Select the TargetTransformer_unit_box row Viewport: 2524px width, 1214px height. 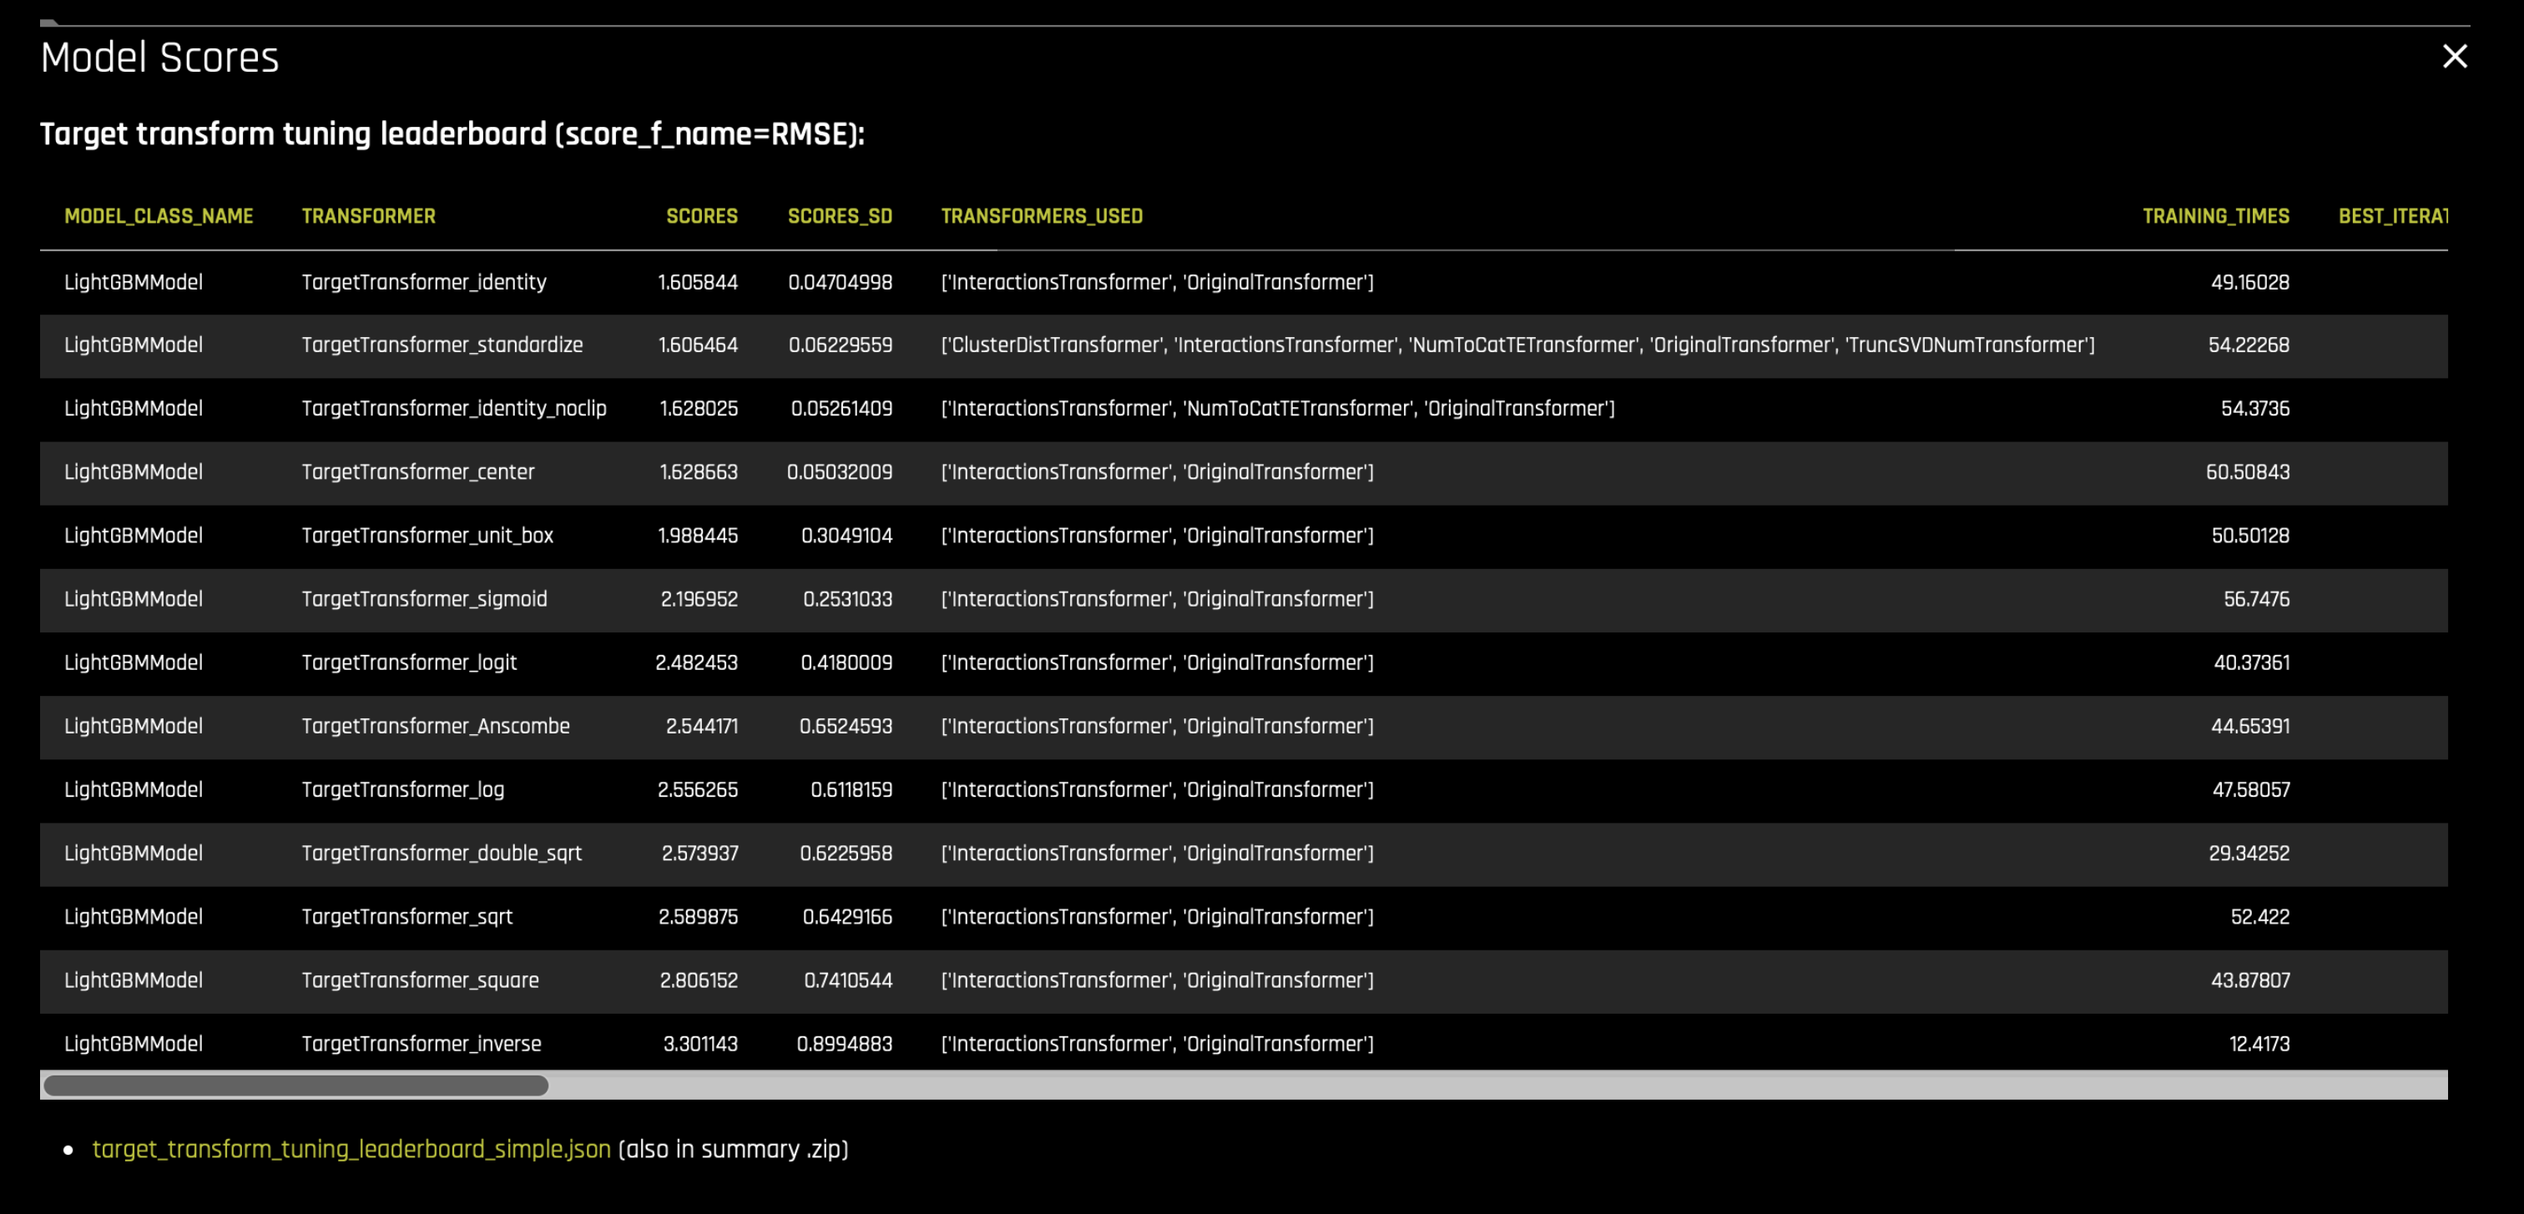[686, 536]
